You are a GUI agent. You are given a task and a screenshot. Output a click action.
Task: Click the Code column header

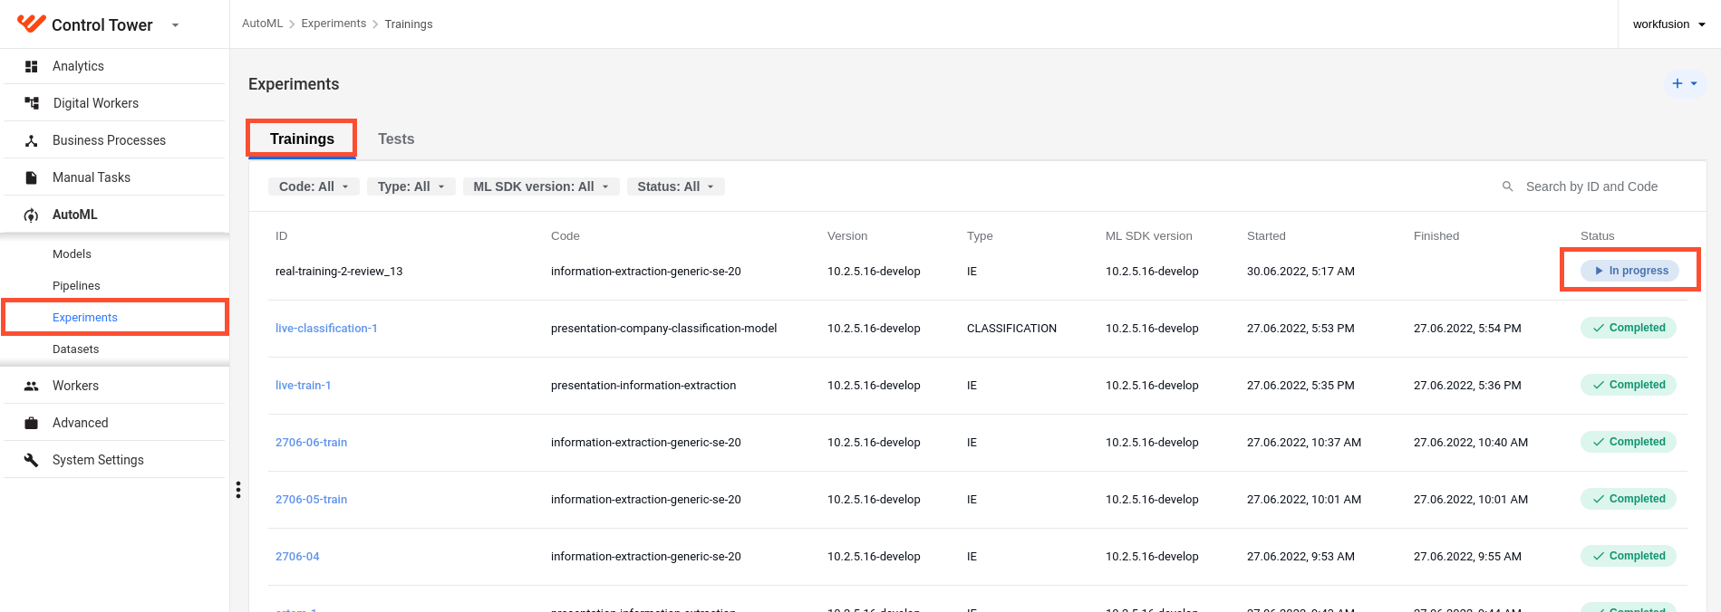566,236
